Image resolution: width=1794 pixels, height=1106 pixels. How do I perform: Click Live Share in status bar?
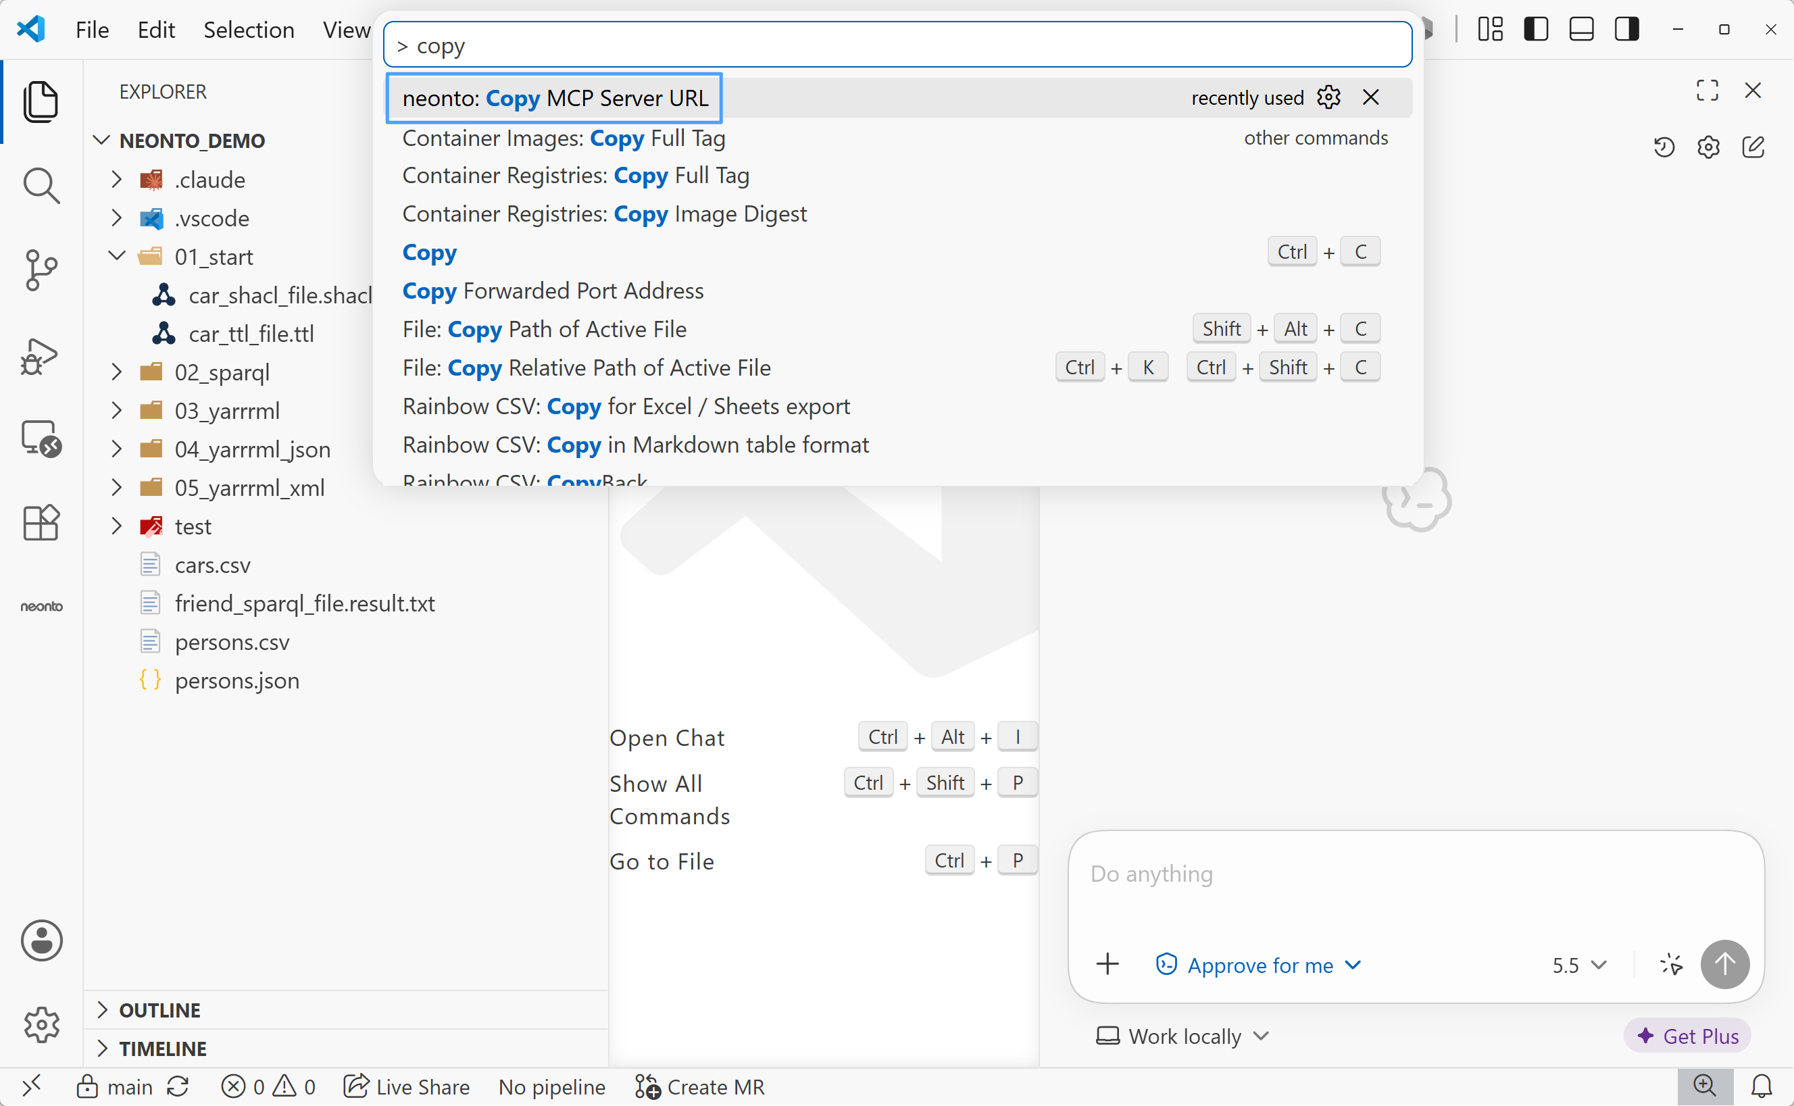(x=407, y=1086)
